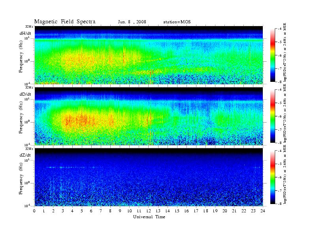Click the hour "6" time axis tick
This screenshot has height=242, width=313.
[x=91, y=211]
